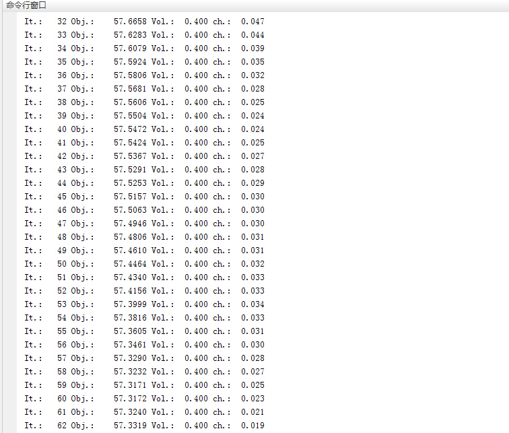The width and height of the screenshot is (509, 433).
Task: Click objective value 57.5424
Action: 130,143
